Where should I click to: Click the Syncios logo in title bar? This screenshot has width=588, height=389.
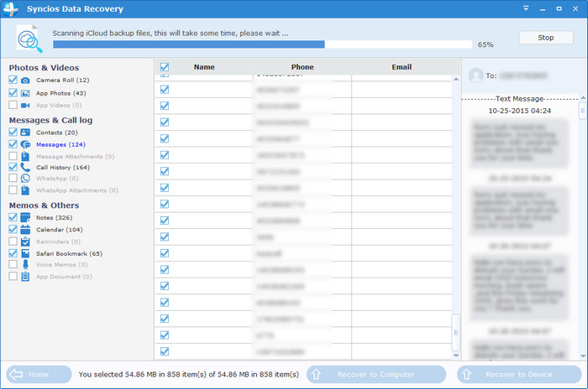click(10, 8)
